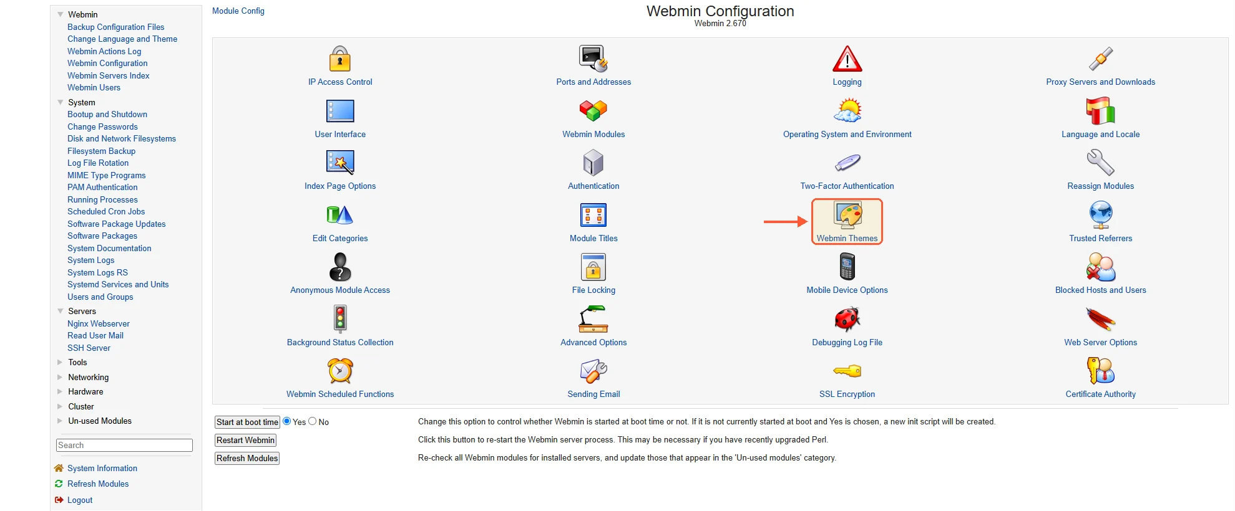This screenshot has width=1235, height=511.
Task: Open the Module Config link
Action: click(238, 11)
